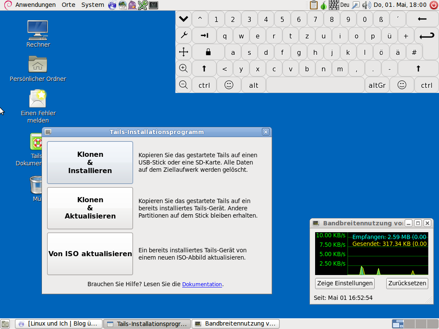Launch the terminal from the top panel

153,5
